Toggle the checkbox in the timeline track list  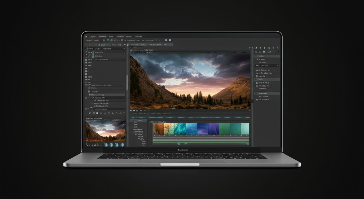pyautogui.click(x=131, y=132)
